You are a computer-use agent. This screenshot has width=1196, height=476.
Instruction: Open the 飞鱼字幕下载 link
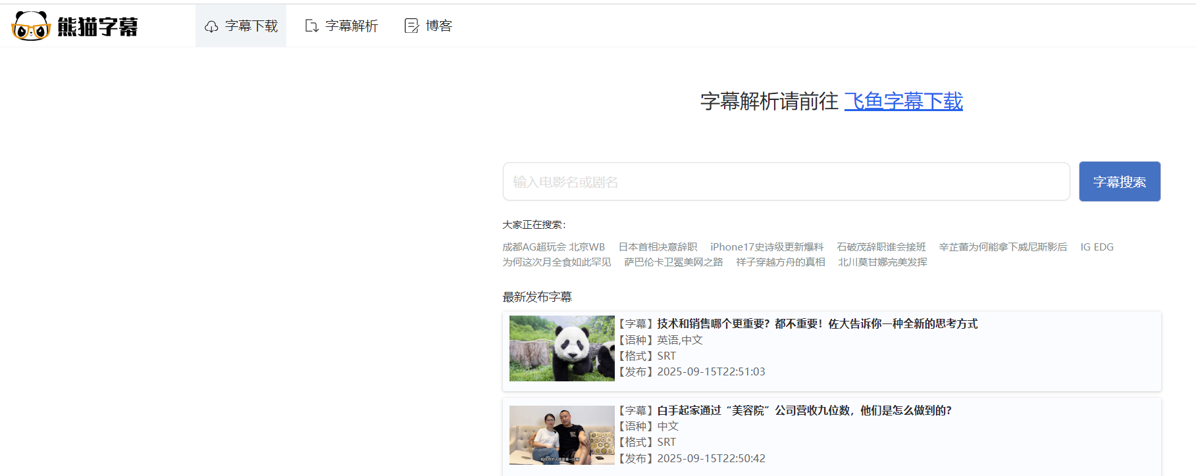tap(903, 101)
